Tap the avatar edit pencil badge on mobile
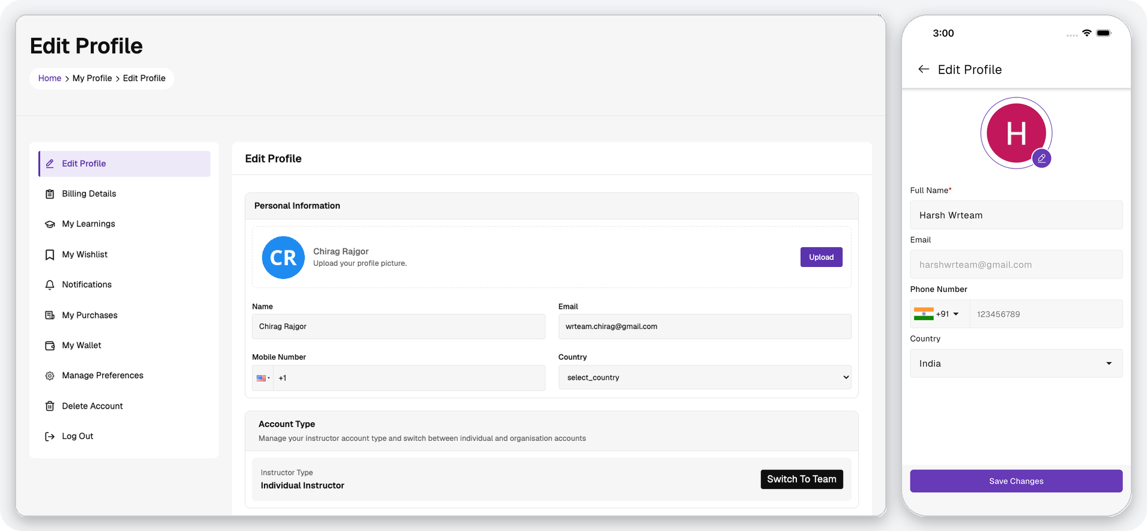Image resolution: width=1147 pixels, height=531 pixels. [1042, 158]
